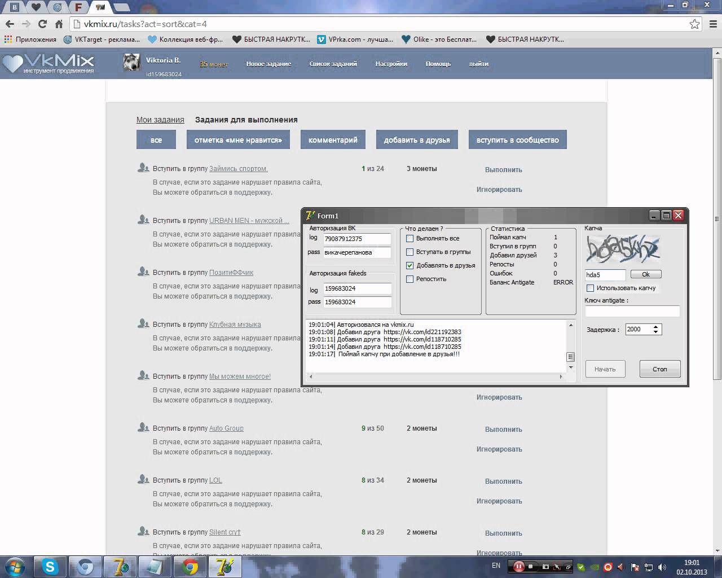Open the Notepad taskbar icon

[x=155, y=567]
